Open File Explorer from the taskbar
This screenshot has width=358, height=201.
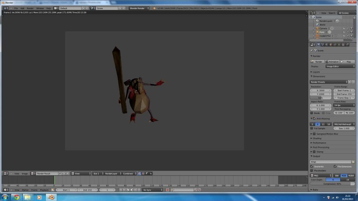pos(28,198)
